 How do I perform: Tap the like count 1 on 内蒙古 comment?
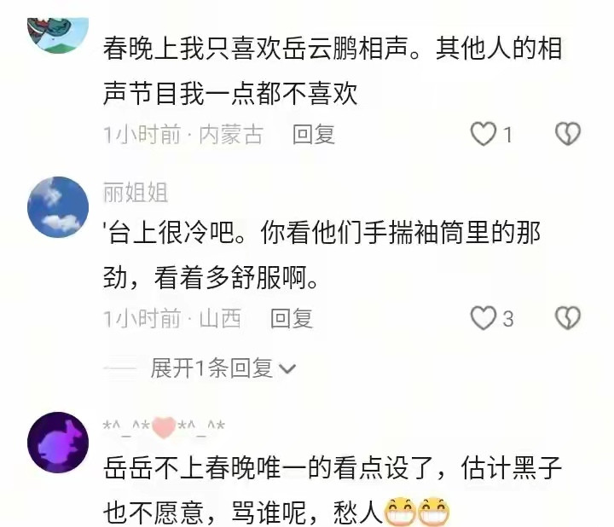[x=507, y=135]
